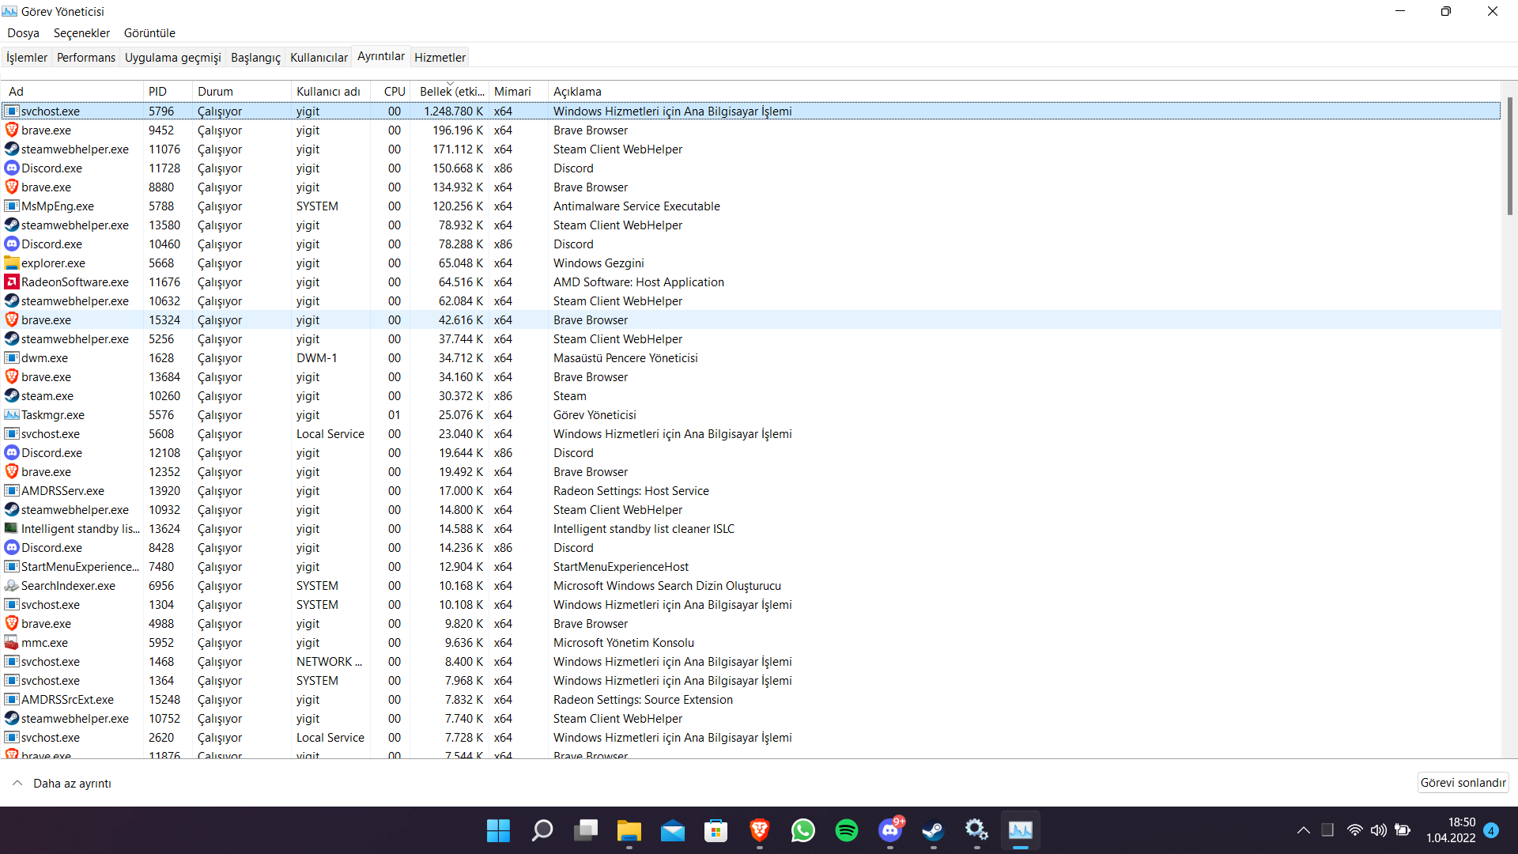Open WhatsApp from the taskbar
The height and width of the screenshot is (854, 1518).
pos(802,830)
